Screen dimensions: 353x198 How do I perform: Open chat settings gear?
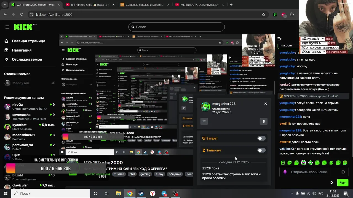[331, 183]
